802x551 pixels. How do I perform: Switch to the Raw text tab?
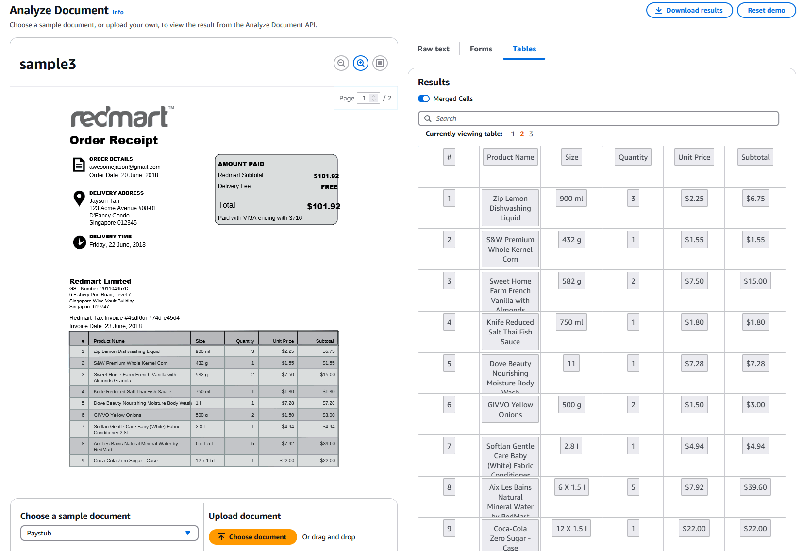pos(434,49)
